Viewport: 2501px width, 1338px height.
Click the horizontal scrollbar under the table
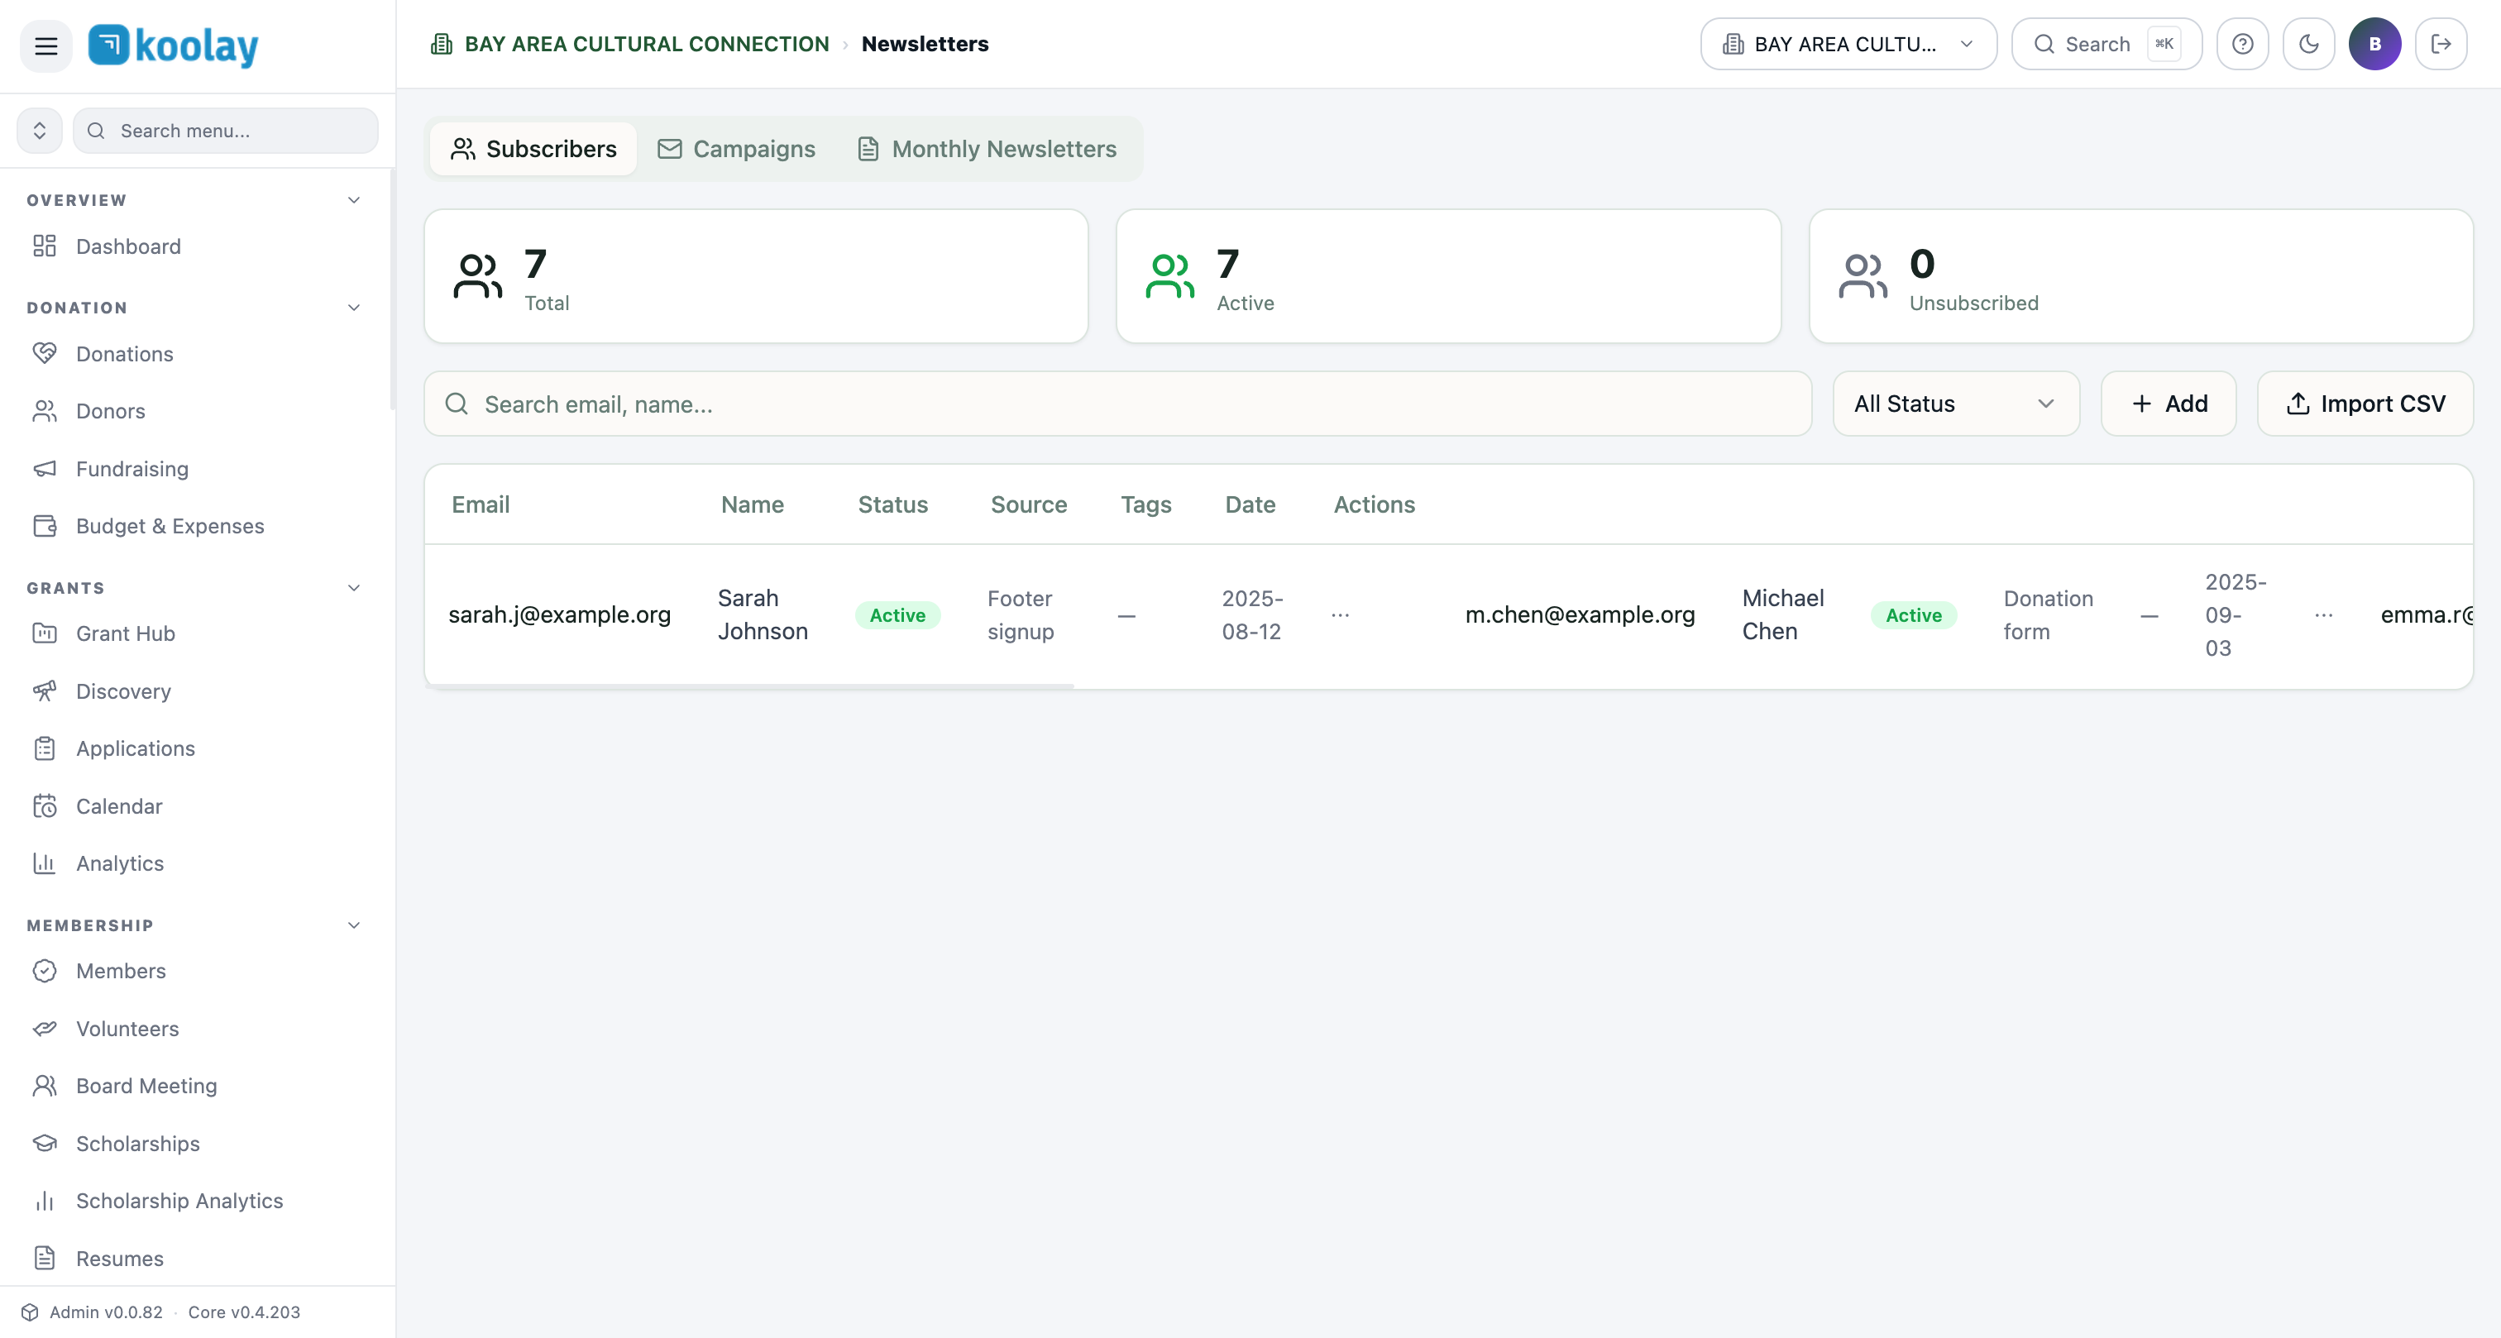point(749,686)
